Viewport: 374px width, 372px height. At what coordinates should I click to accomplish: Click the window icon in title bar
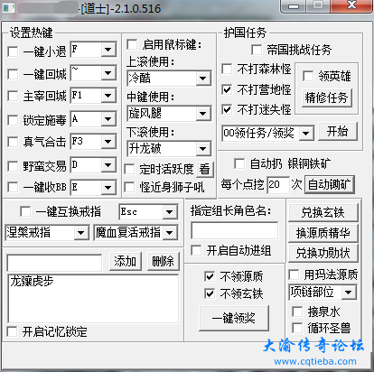pos(8,7)
